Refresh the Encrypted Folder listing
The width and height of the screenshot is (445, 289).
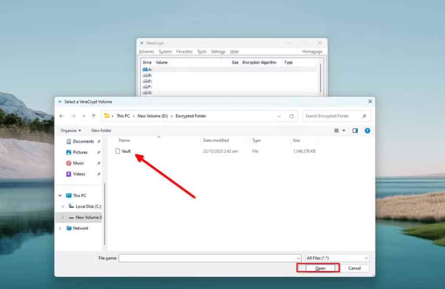tap(292, 116)
